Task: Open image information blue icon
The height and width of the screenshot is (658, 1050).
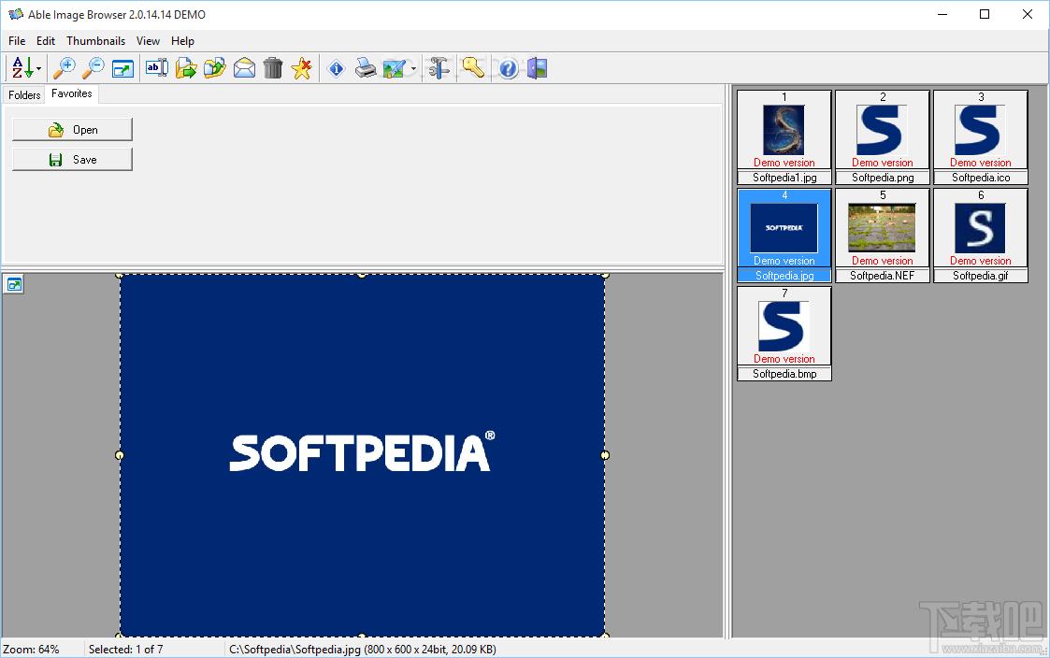Action: 337,68
